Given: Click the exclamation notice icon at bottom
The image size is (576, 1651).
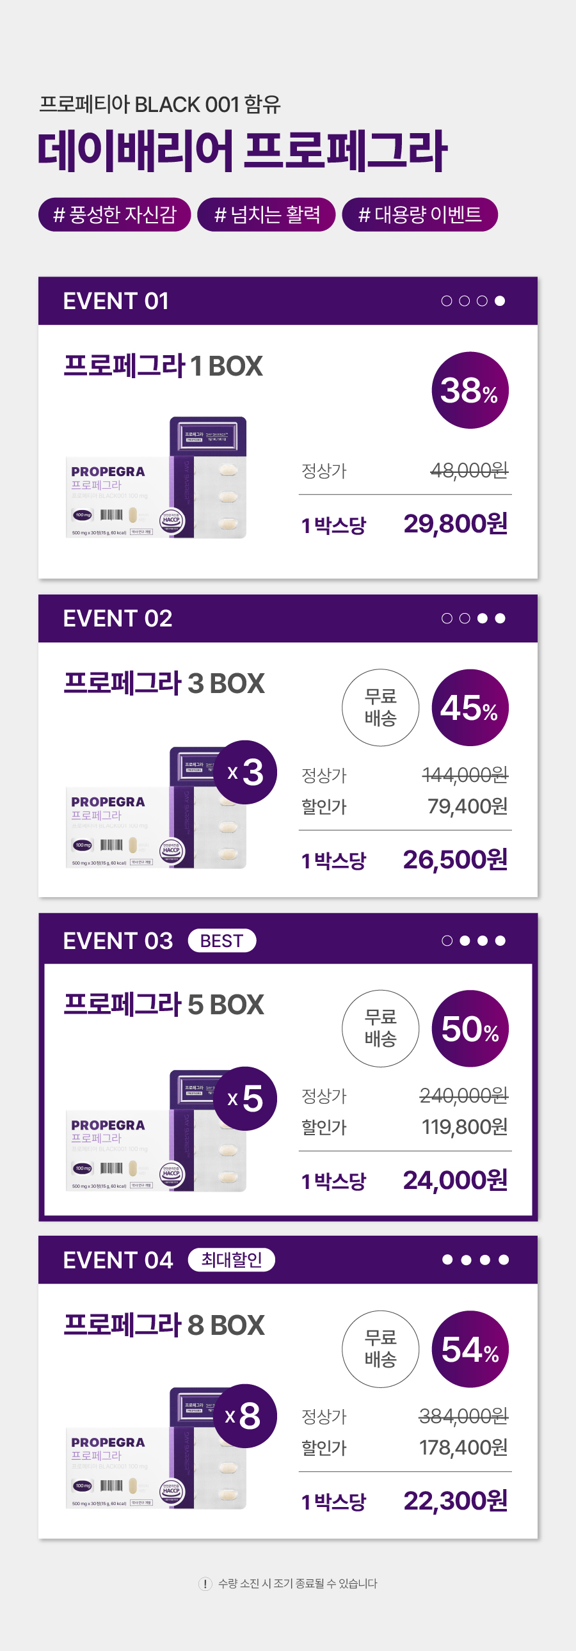Looking at the screenshot, I should coord(205,1584).
